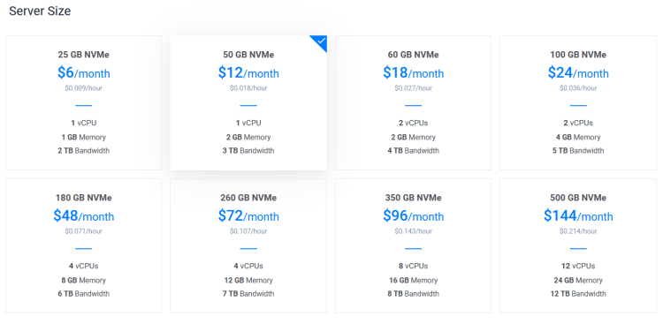663x324 pixels.
Task: Click the 4 GB Memory specification
Action: pos(578,138)
